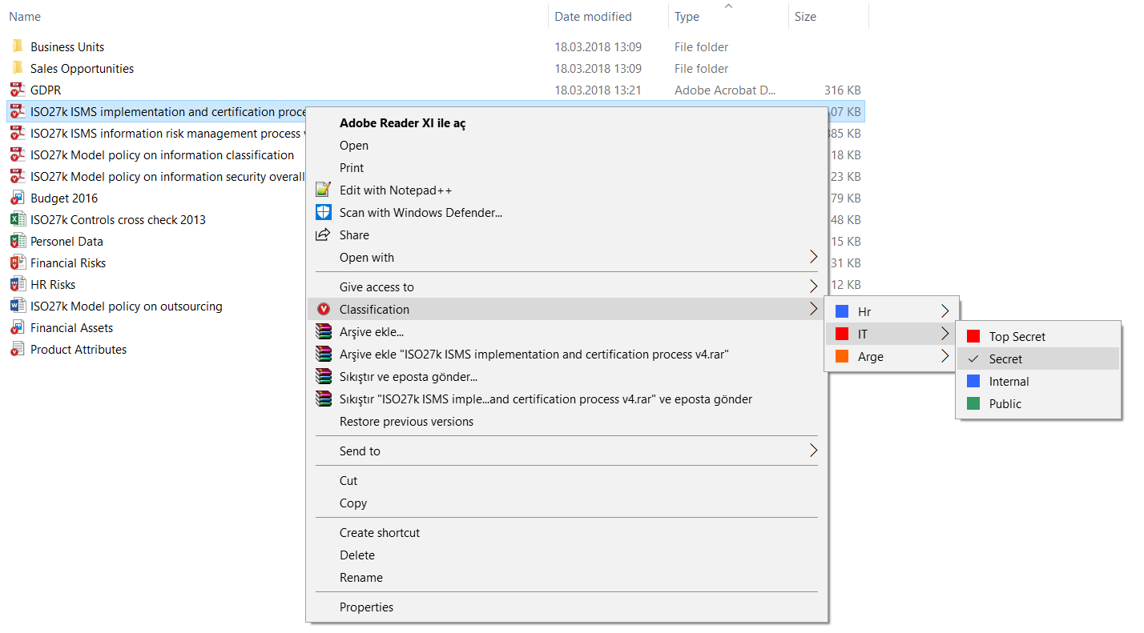Click the WinRAR icon beside Arşive ekle...
Screen dimensions: 1144x633
pyautogui.click(x=323, y=331)
